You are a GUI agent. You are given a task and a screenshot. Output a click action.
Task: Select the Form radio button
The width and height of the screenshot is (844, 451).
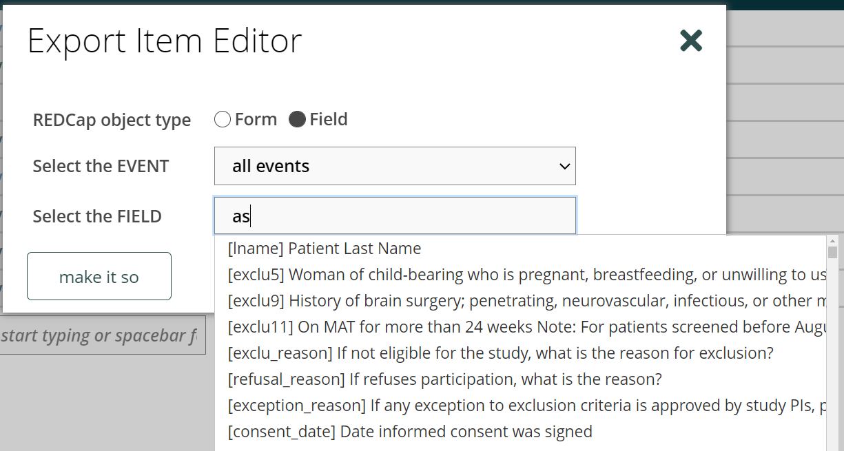pyautogui.click(x=223, y=119)
